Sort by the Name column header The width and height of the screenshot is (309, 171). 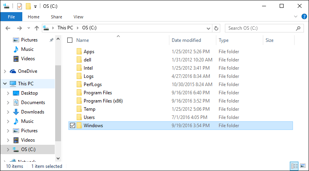(x=83, y=40)
